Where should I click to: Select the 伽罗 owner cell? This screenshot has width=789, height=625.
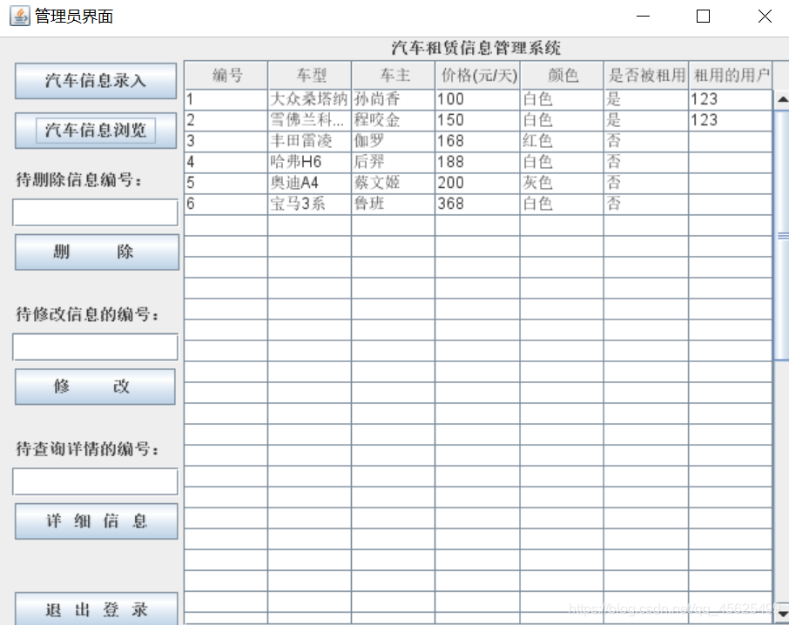tap(393, 141)
